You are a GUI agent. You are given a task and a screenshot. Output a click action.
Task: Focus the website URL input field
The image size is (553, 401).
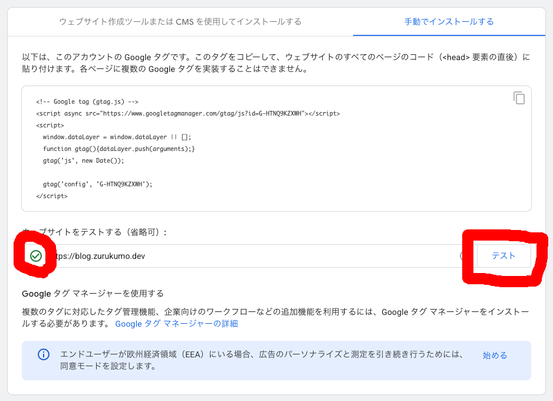pyautogui.click(x=249, y=256)
